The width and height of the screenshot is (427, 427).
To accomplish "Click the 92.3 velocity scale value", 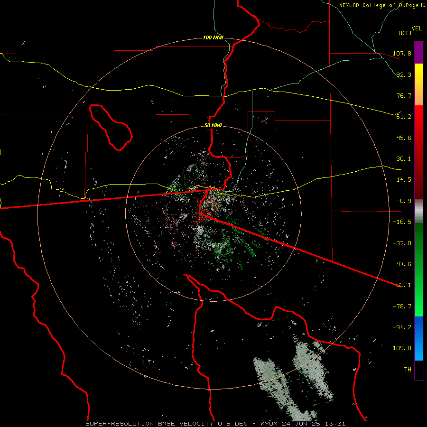I will click(404, 74).
